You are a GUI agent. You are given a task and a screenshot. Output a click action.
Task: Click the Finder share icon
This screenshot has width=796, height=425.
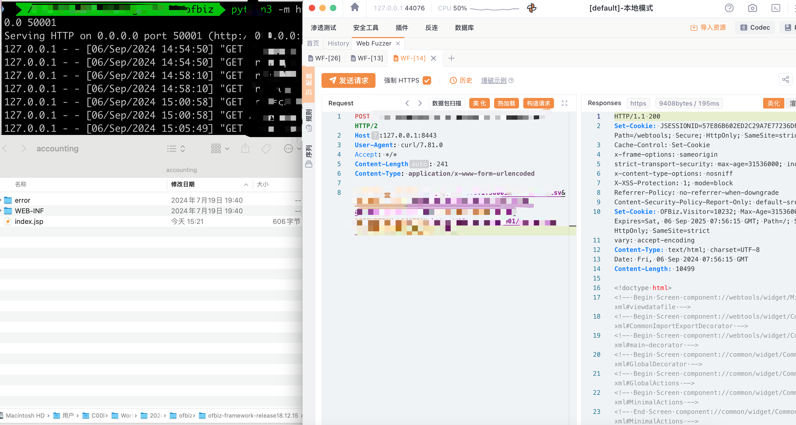[x=245, y=148]
